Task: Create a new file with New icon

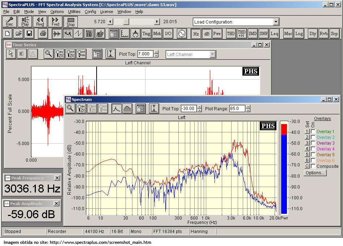Action: pyautogui.click(x=8, y=33)
